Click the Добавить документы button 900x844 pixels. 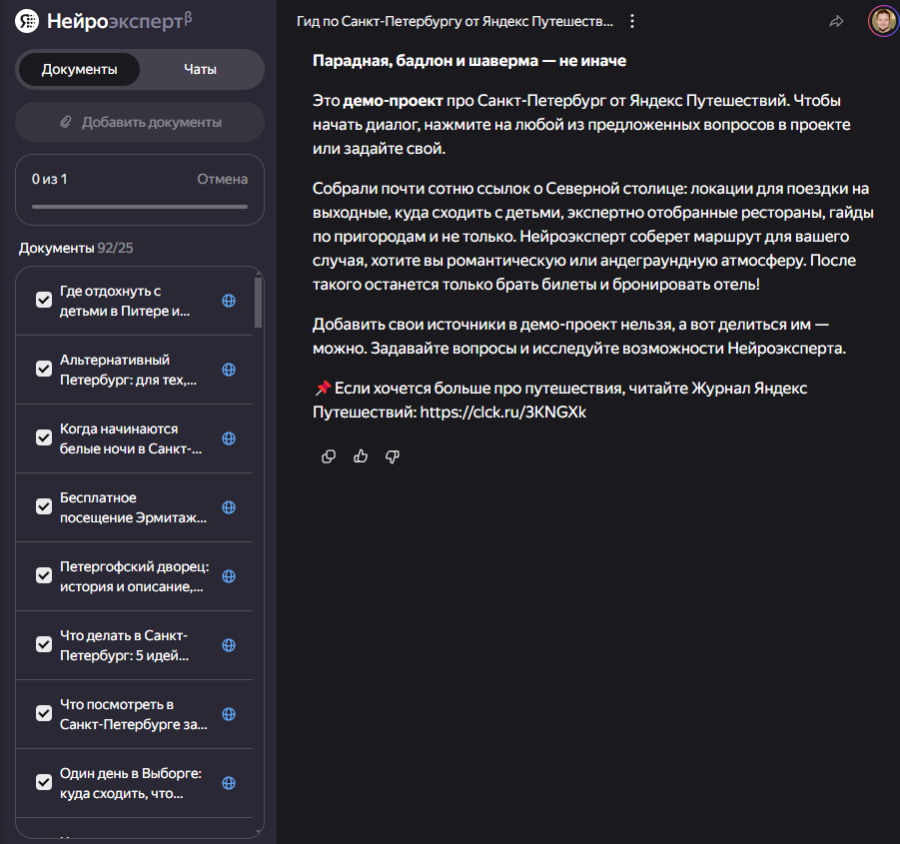140,122
